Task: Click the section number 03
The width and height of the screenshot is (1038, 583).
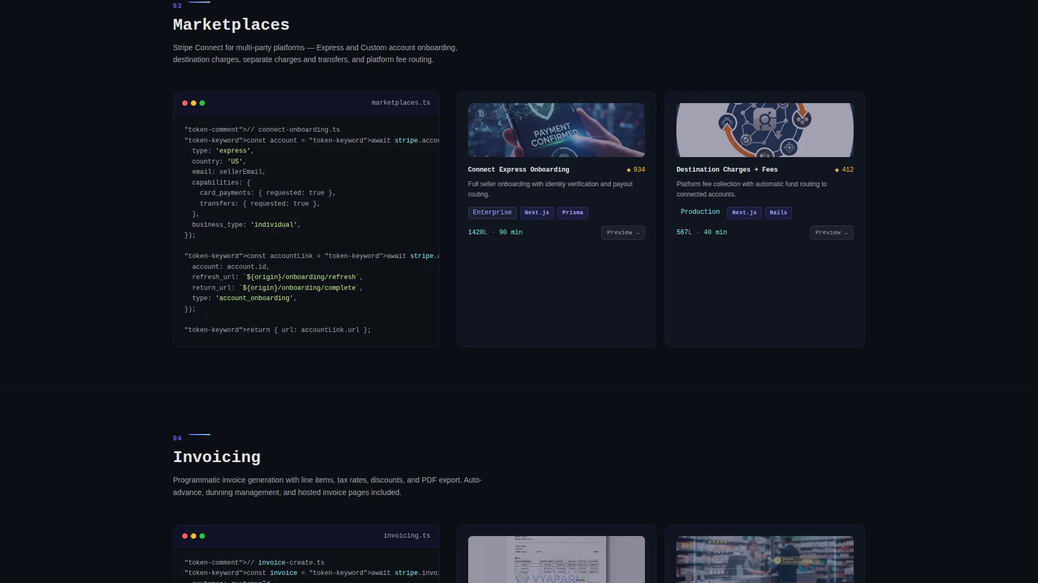Action: (x=177, y=6)
